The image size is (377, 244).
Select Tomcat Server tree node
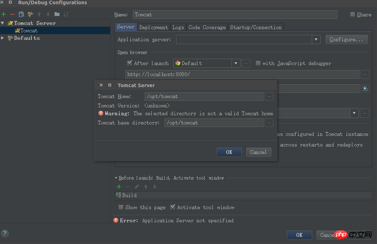pos(34,24)
